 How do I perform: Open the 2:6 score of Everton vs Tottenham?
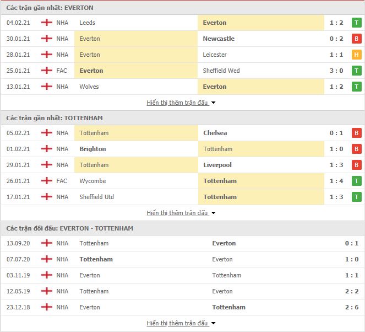coord(352,307)
